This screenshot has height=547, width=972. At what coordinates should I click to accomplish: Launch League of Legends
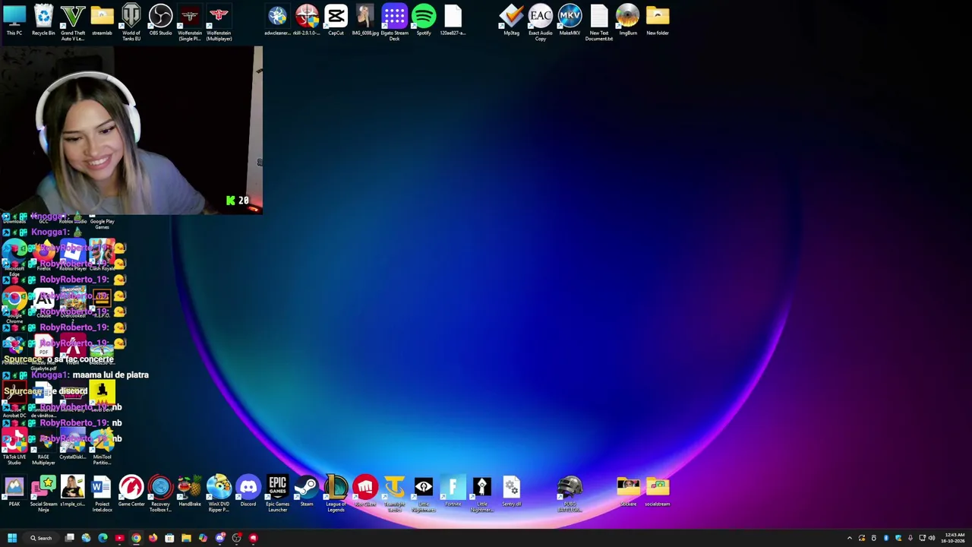point(336,493)
